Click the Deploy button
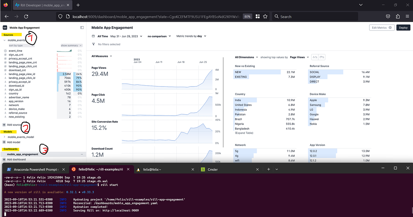 pyautogui.click(x=403, y=27)
